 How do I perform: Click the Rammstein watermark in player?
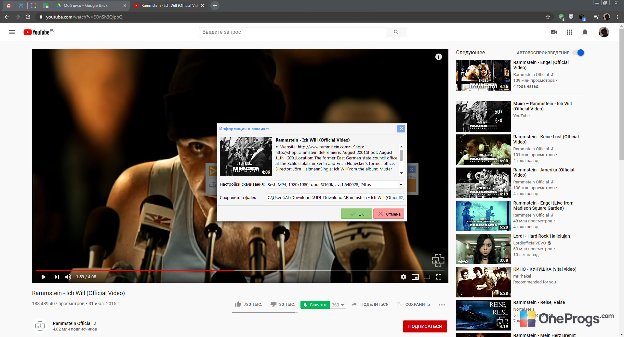(x=438, y=260)
